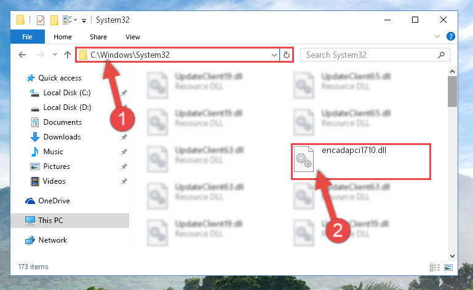Click the vertical scrollbar thumb

452,92
